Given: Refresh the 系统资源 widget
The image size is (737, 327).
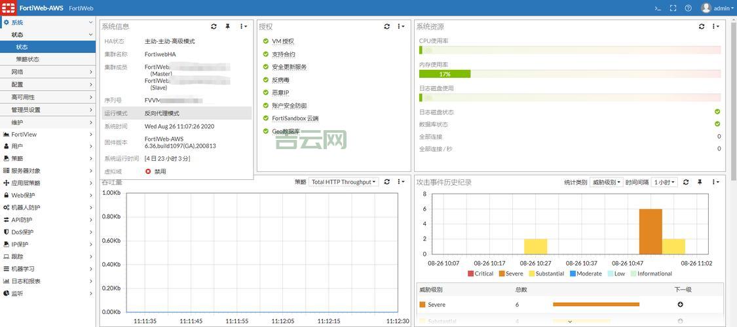Looking at the screenshot, I should pos(702,27).
